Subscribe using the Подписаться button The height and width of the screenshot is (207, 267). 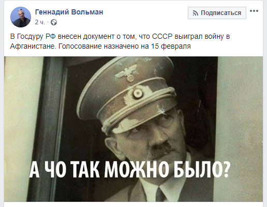pos(217,13)
